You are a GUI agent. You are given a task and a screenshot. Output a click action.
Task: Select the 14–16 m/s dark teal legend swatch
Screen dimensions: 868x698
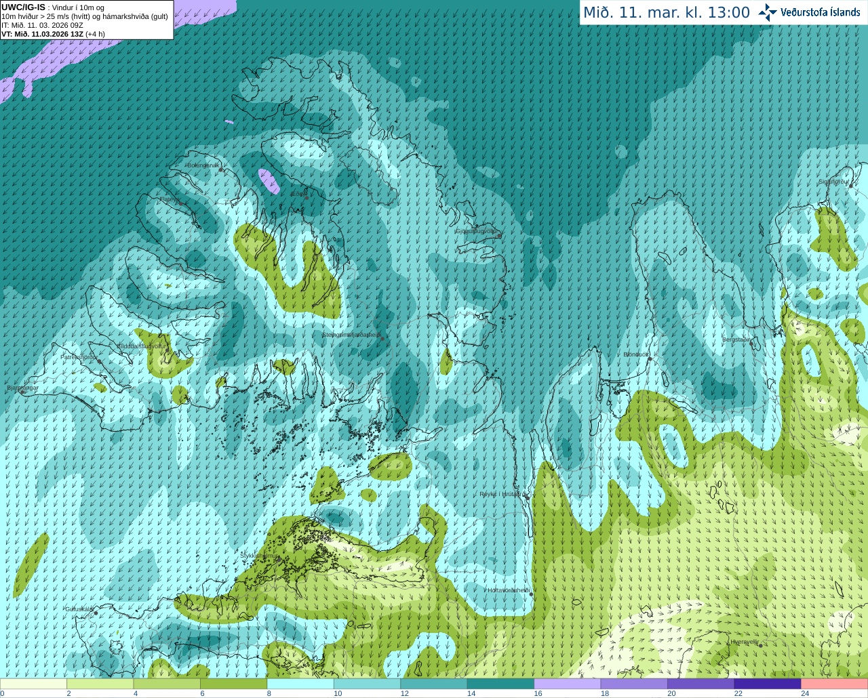click(x=500, y=684)
